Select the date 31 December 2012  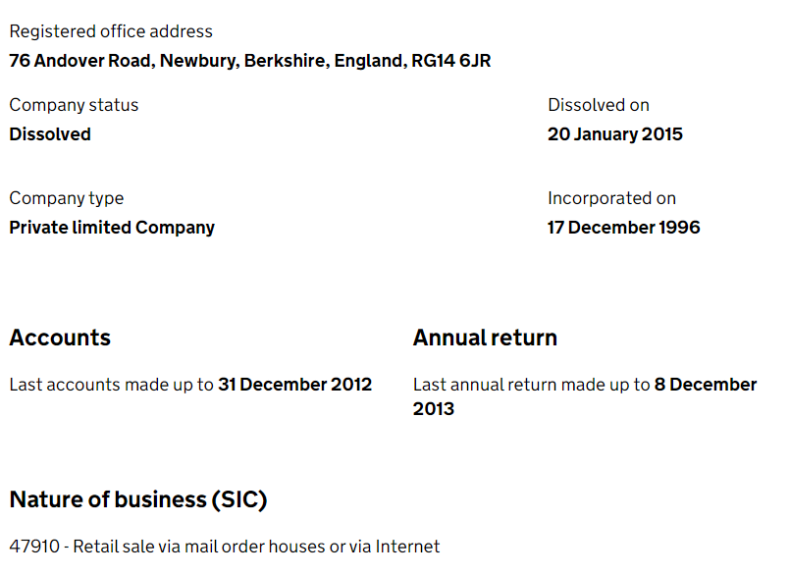pos(294,385)
